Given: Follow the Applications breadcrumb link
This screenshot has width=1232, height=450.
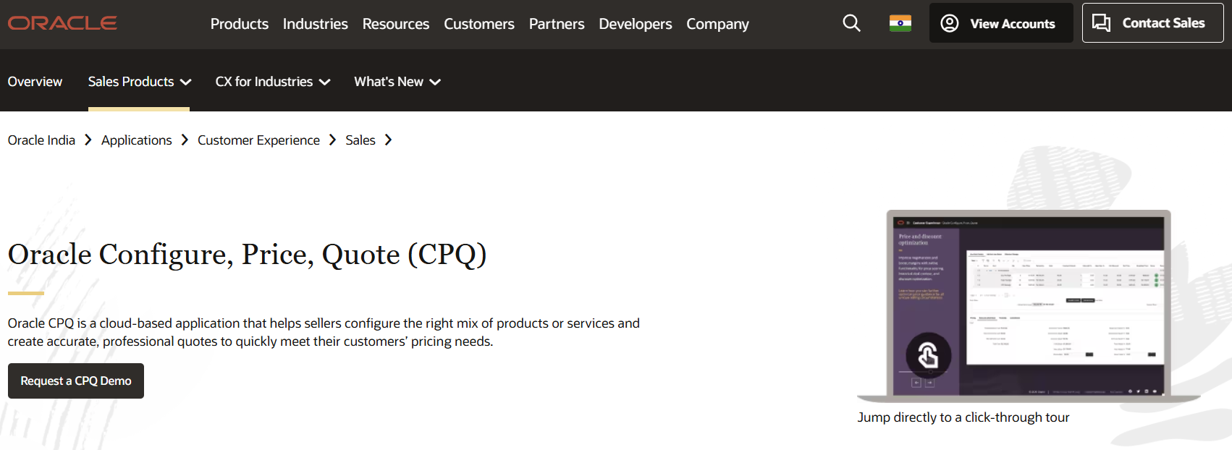Looking at the screenshot, I should [x=137, y=140].
